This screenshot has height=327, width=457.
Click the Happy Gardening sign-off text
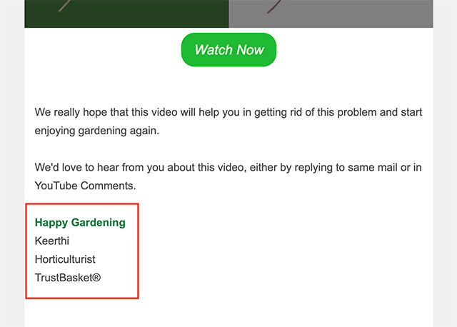pos(80,222)
